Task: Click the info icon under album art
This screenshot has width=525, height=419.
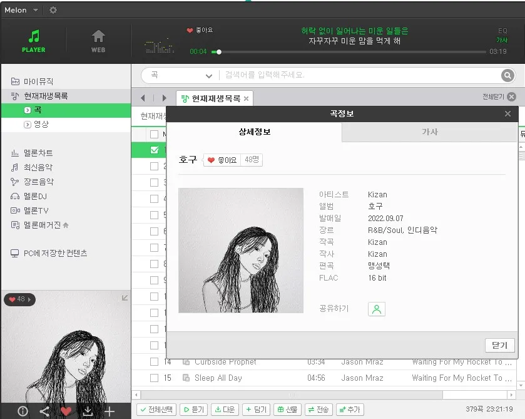Action: tap(23, 411)
